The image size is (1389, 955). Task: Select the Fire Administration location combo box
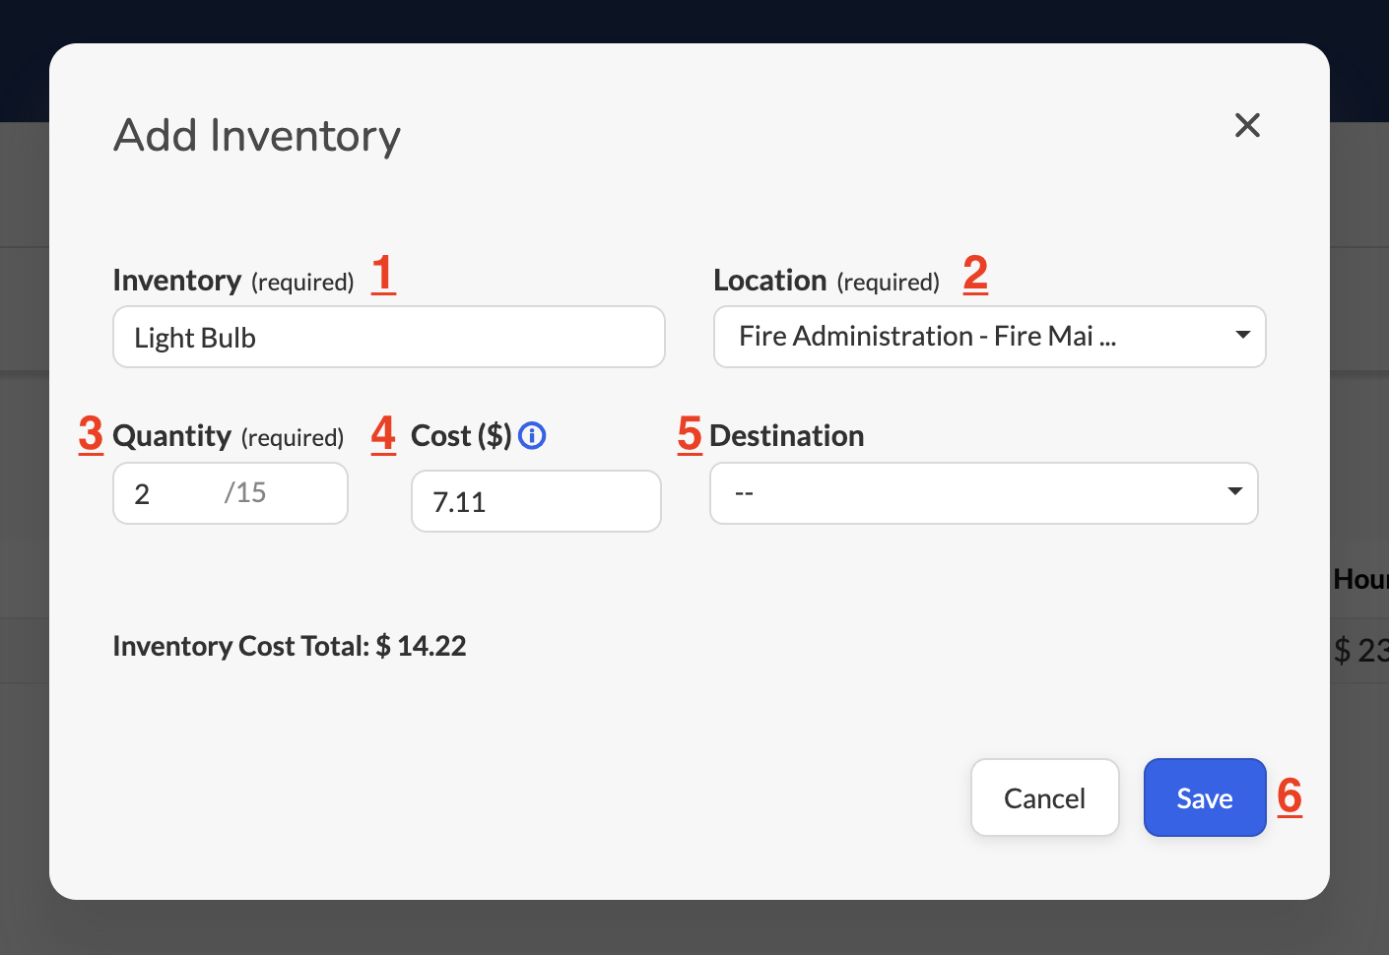[989, 337]
